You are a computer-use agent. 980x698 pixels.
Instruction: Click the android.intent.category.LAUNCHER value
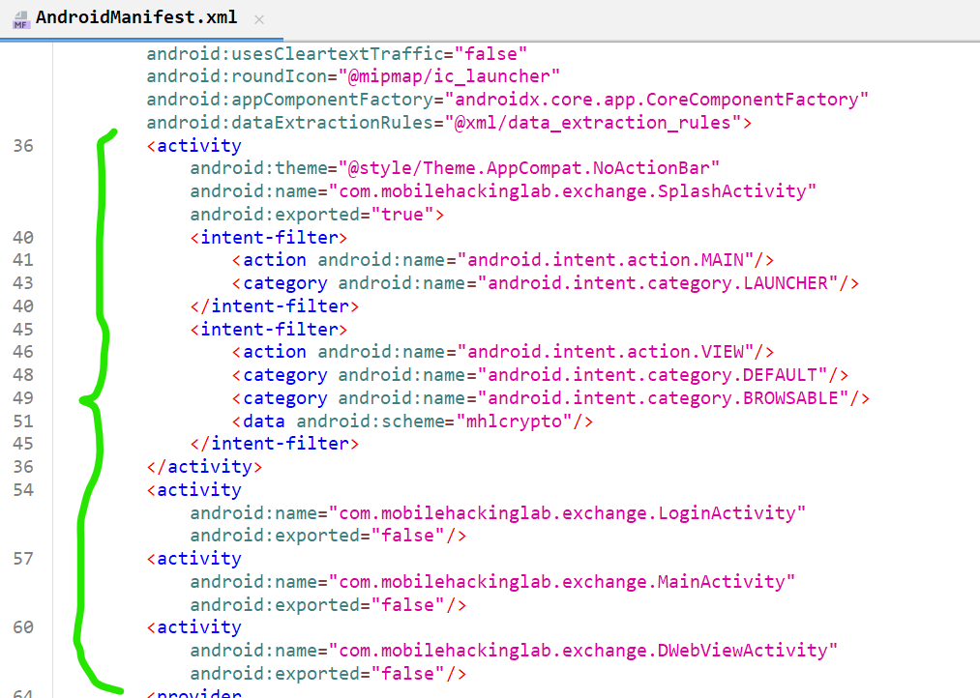coord(661,283)
